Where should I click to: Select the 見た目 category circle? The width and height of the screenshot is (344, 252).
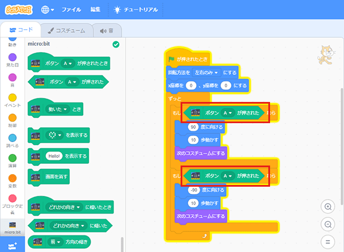point(13,57)
